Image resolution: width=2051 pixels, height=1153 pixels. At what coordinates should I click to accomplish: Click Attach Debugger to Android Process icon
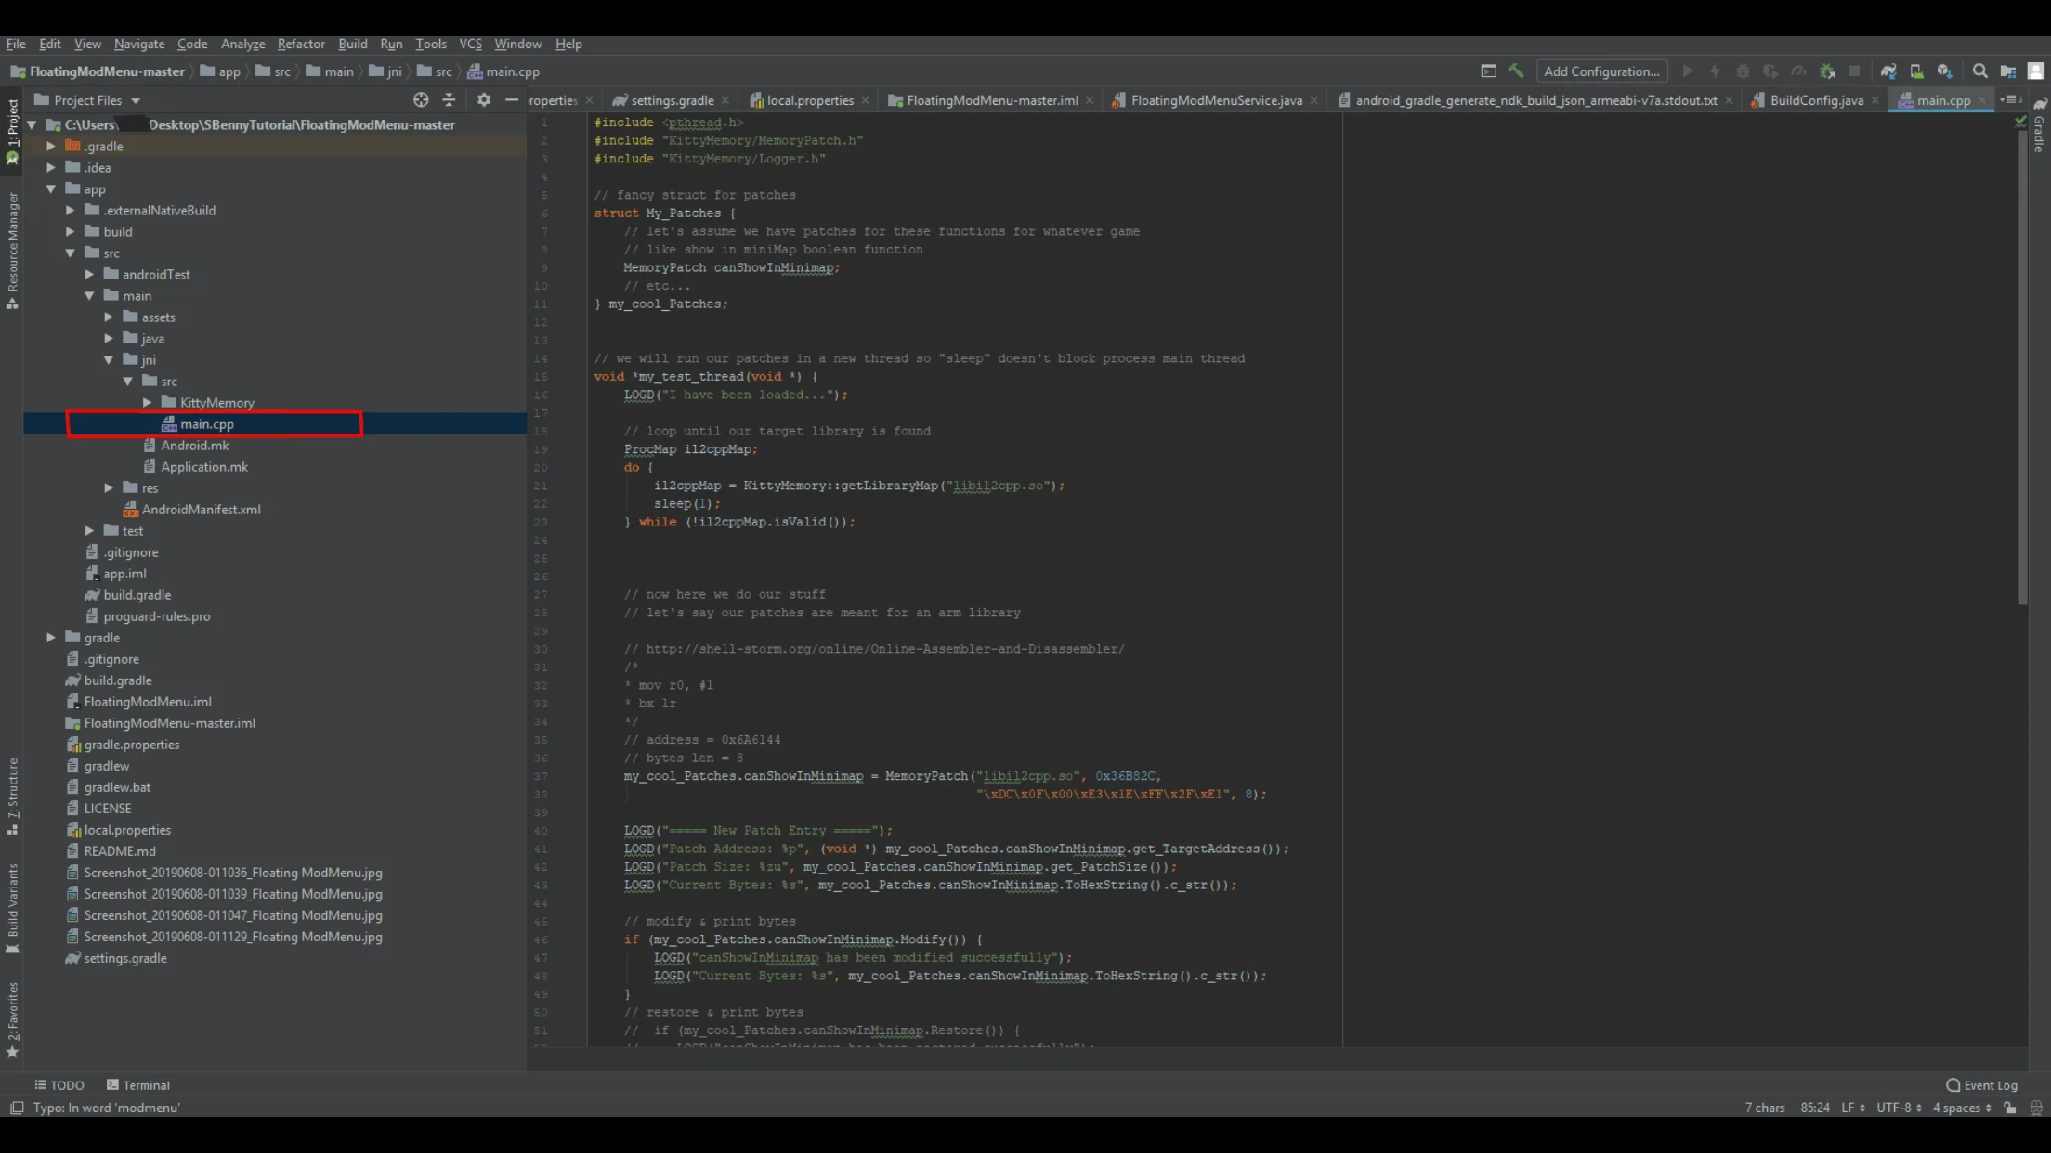click(1827, 71)
